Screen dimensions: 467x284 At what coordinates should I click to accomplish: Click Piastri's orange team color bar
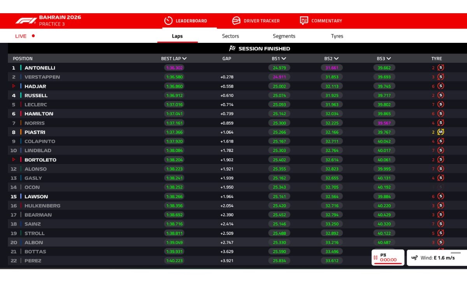click(21, 132)
